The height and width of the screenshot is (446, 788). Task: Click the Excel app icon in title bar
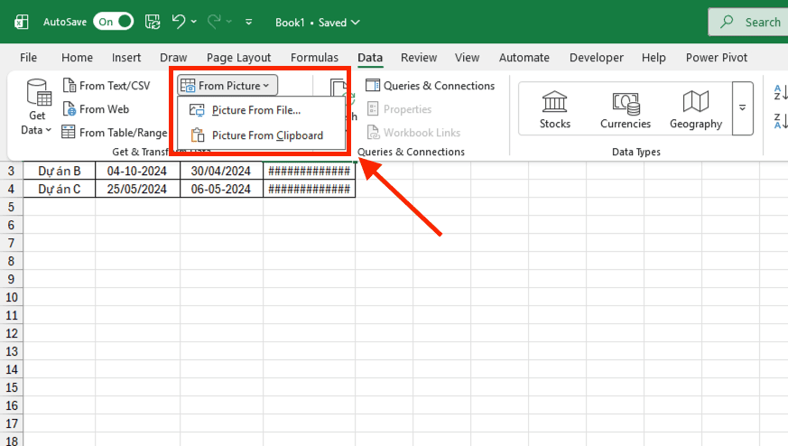point(22,22)
